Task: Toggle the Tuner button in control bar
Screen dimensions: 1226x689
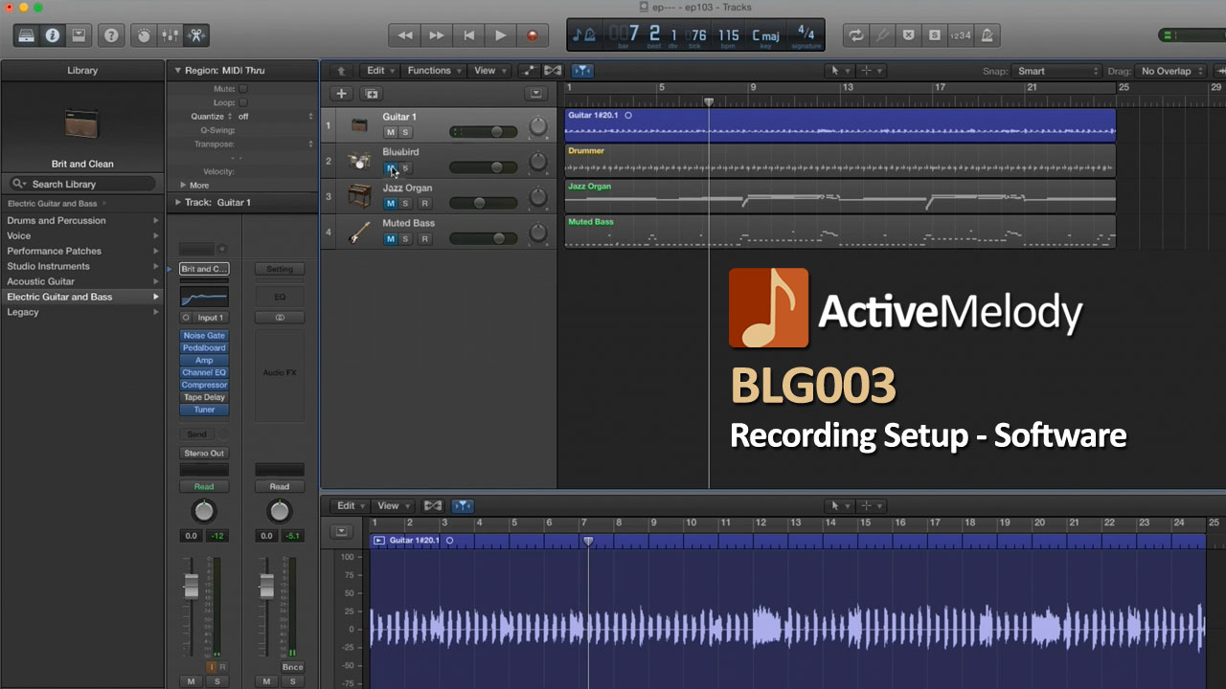Action: pos(882,35)
